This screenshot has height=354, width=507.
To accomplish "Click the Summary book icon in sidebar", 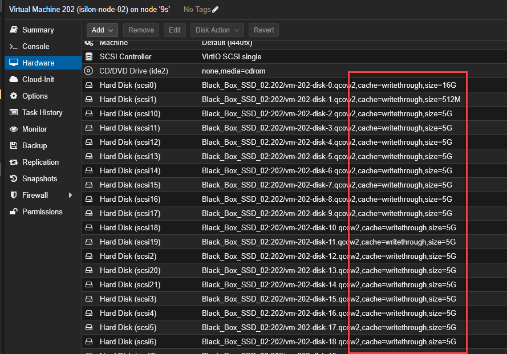I will (x=14, y=30).
